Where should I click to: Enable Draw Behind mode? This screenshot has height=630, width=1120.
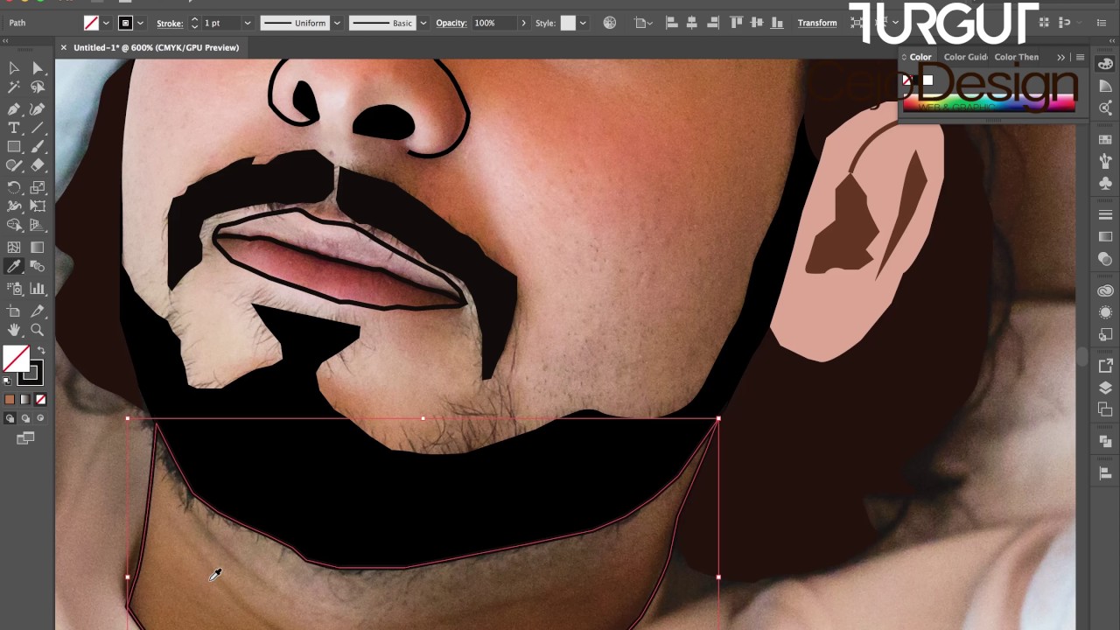click(x=25, y=418)
